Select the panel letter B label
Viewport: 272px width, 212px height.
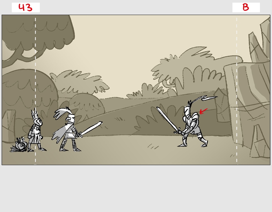[246, 8]
